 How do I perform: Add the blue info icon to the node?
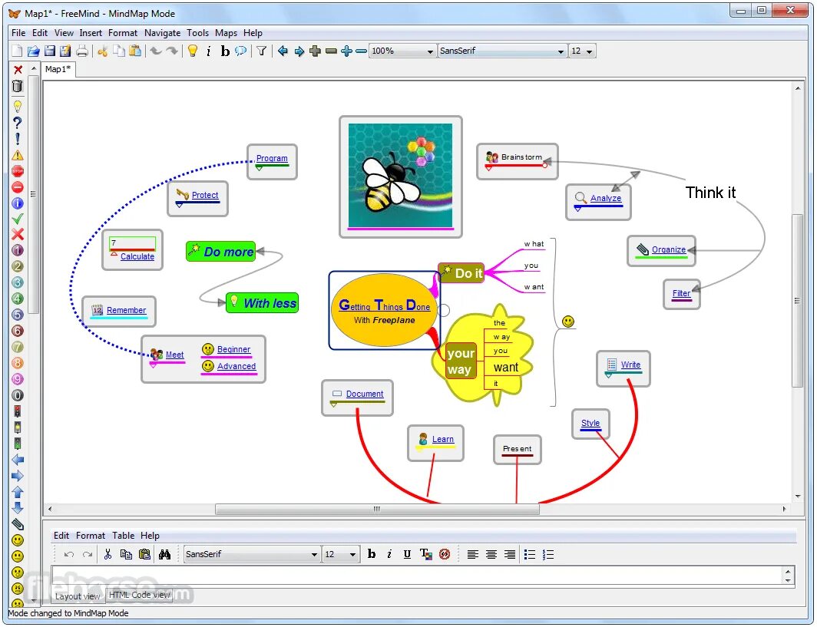tap(17, 203)
